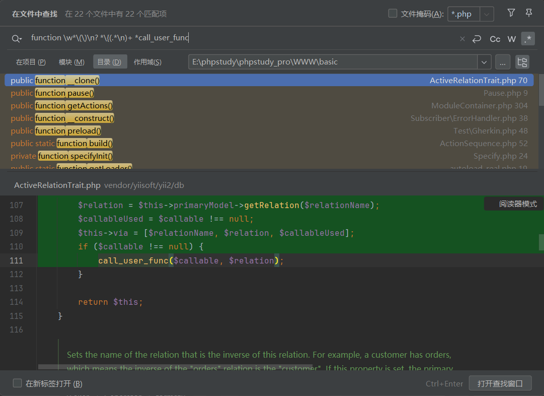
Task: Click the filter icon in header
Action: 511,13
